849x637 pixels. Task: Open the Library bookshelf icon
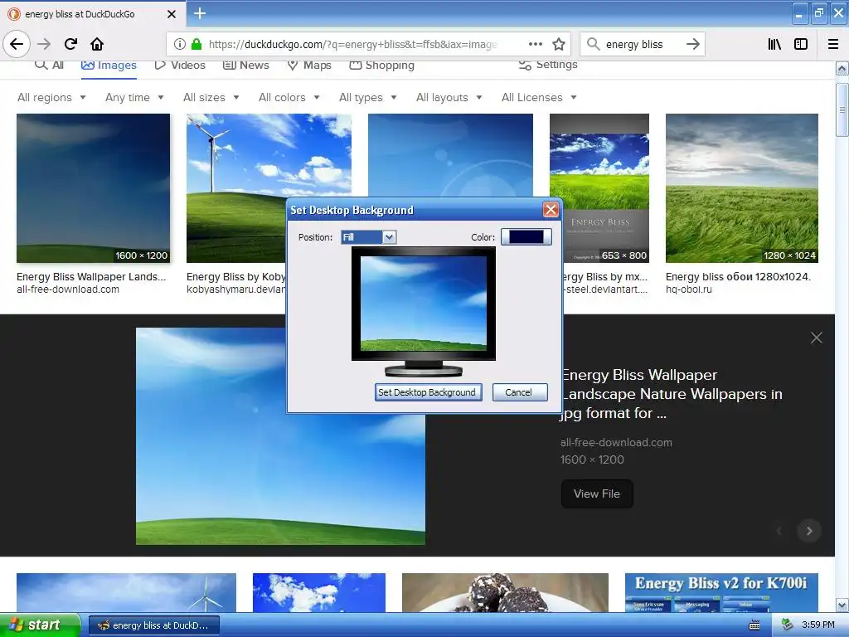pyautogui.click(x=774, y=44)
